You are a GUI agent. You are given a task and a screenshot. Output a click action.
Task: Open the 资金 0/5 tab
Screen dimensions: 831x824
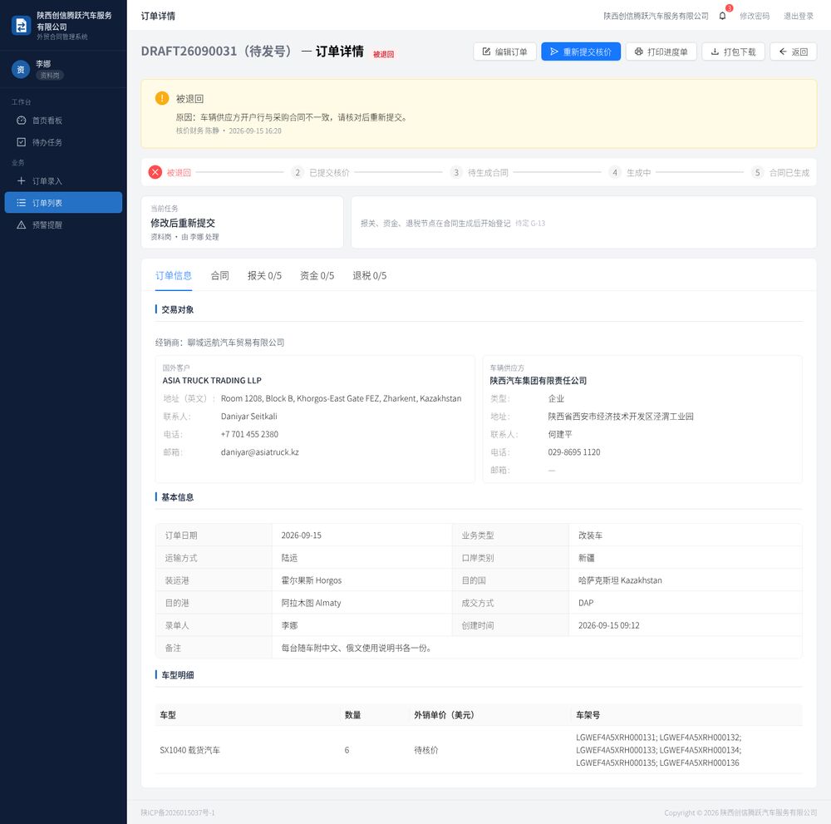[317, 276]
